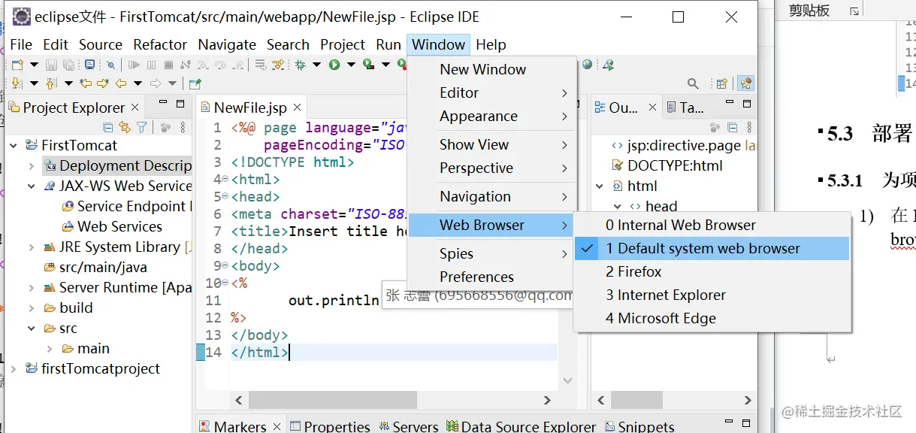The height and width of the screenshot is (433, 916).
Task: Collapse All in Project Explorer toolbar
Action: [x=108, y=127]
